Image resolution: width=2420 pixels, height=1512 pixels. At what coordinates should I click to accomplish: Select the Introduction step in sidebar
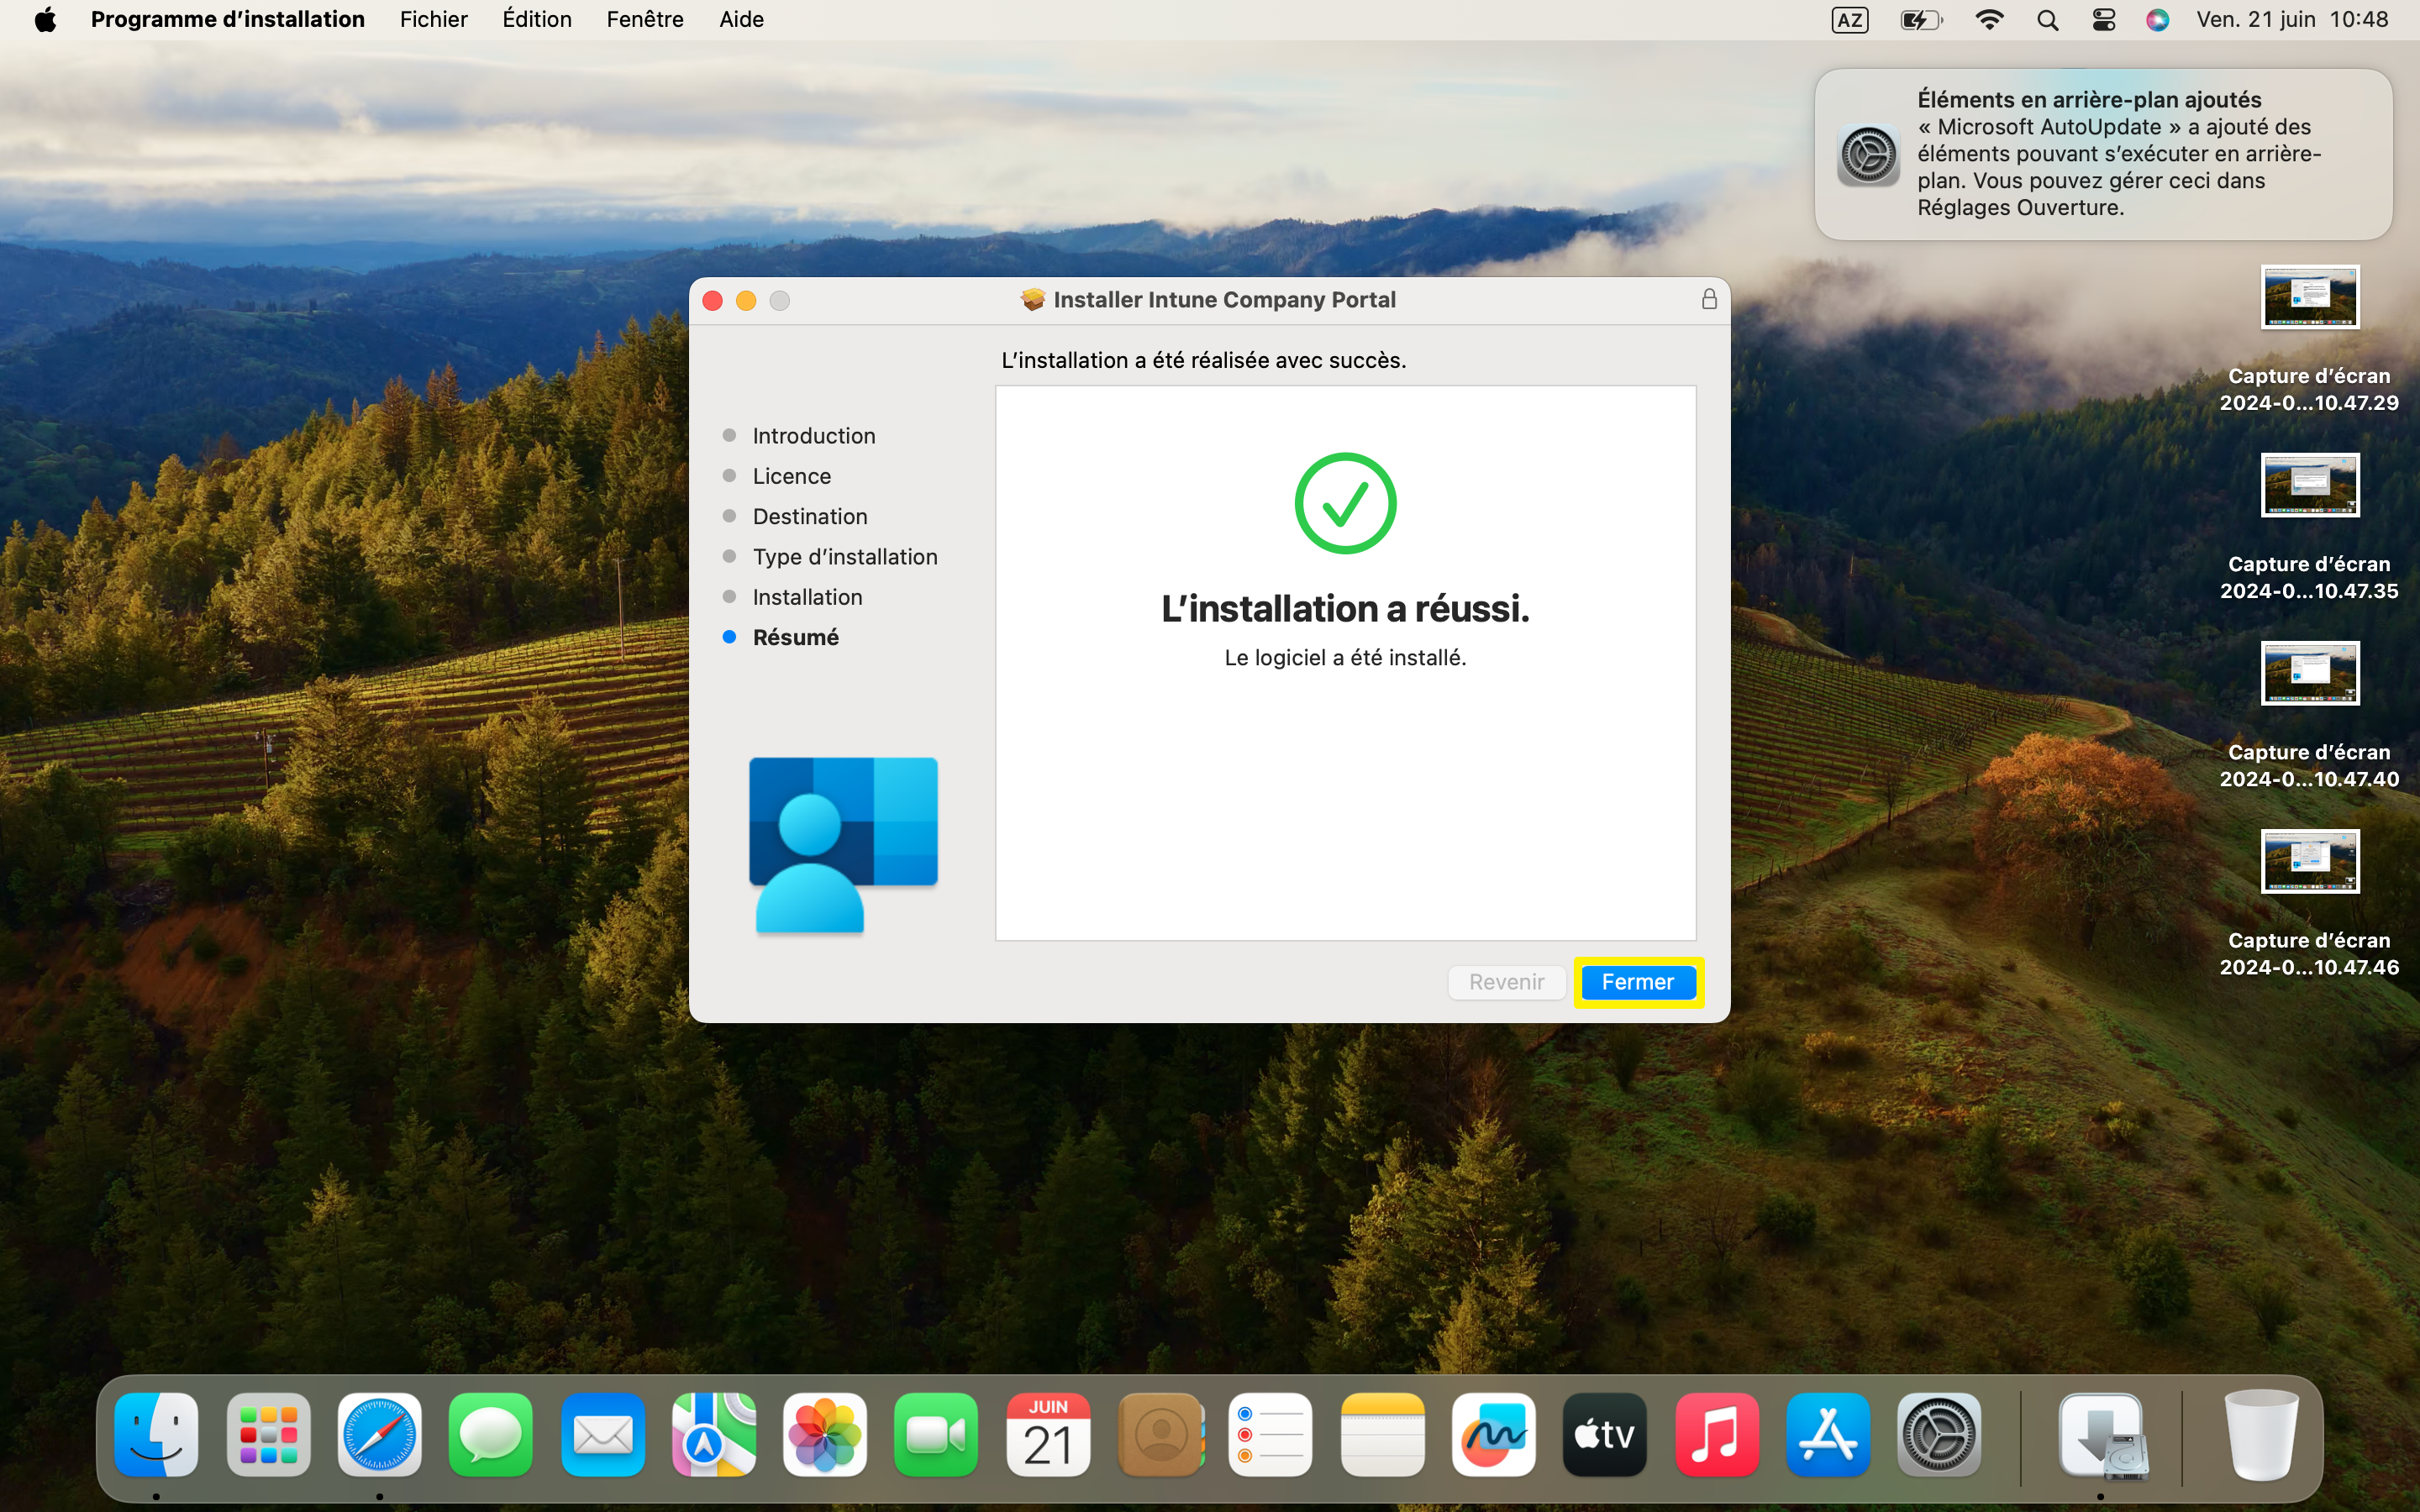pos(813,435)
